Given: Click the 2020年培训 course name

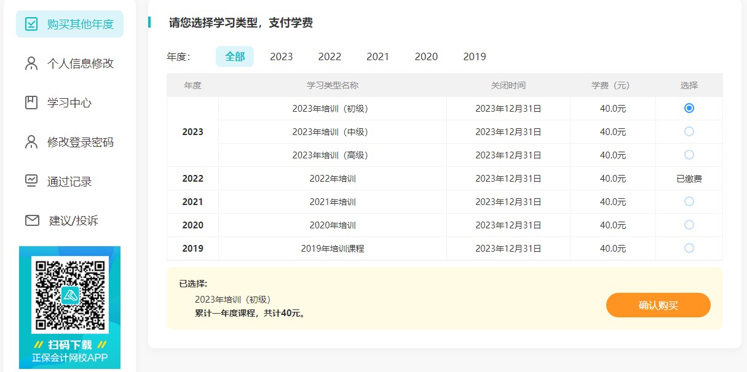Looking at the screenshot, I should 333,225.
